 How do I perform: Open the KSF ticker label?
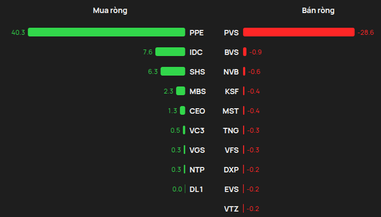[x=232, y=92]
